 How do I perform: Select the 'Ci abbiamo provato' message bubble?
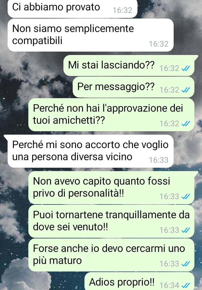tap(72, 8)
